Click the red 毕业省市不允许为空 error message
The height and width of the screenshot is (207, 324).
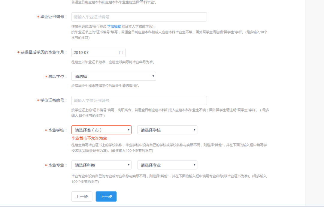click(x=89, y=138)
